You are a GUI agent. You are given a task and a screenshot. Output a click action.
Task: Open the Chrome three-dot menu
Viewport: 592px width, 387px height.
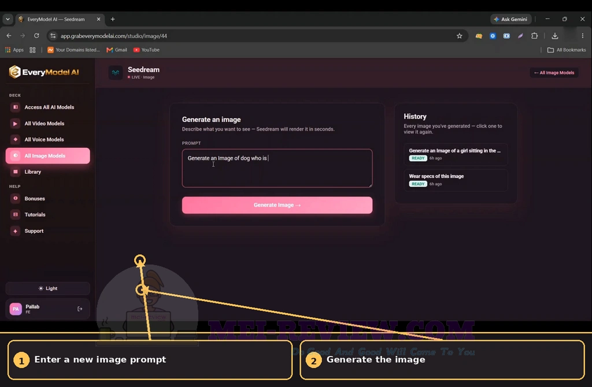[x=583, y=36]
